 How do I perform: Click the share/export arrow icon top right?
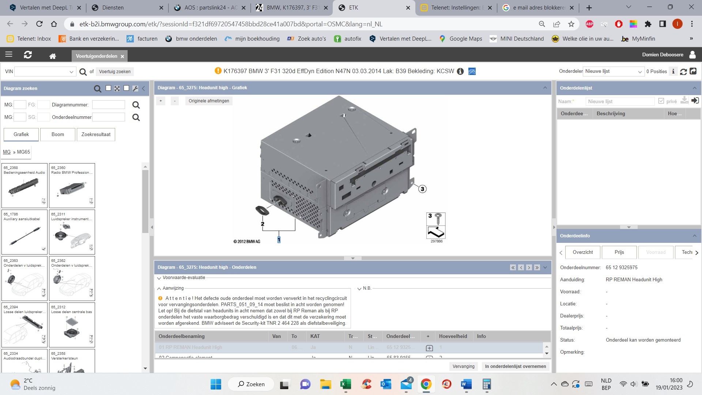(x=693, y=71)
